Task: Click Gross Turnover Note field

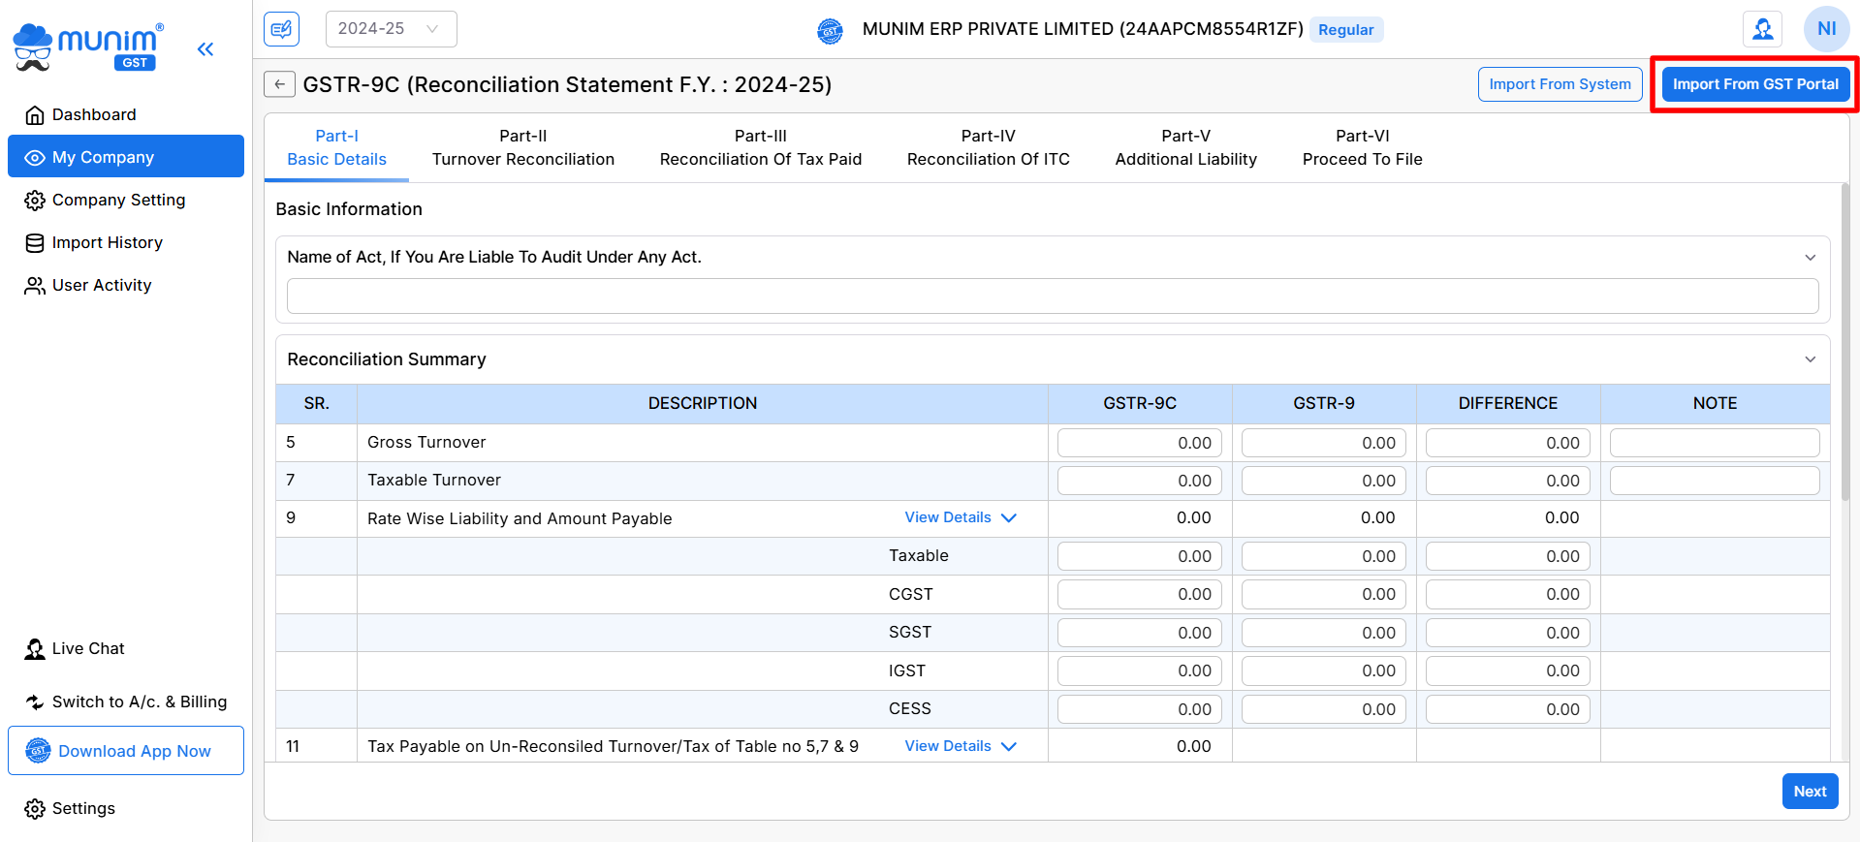Action: click(1715, 443)
